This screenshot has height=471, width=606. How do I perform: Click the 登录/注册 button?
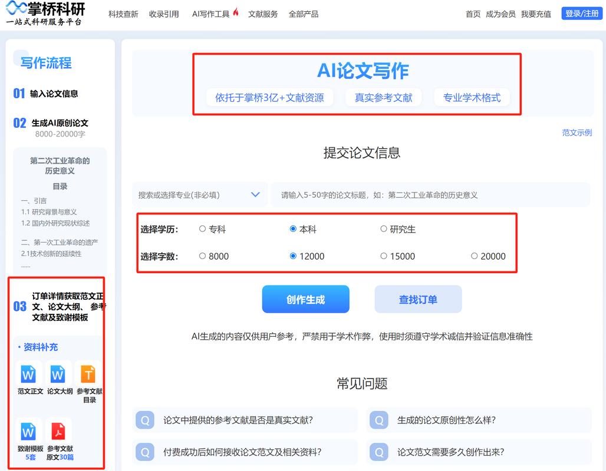click(581, 13)
